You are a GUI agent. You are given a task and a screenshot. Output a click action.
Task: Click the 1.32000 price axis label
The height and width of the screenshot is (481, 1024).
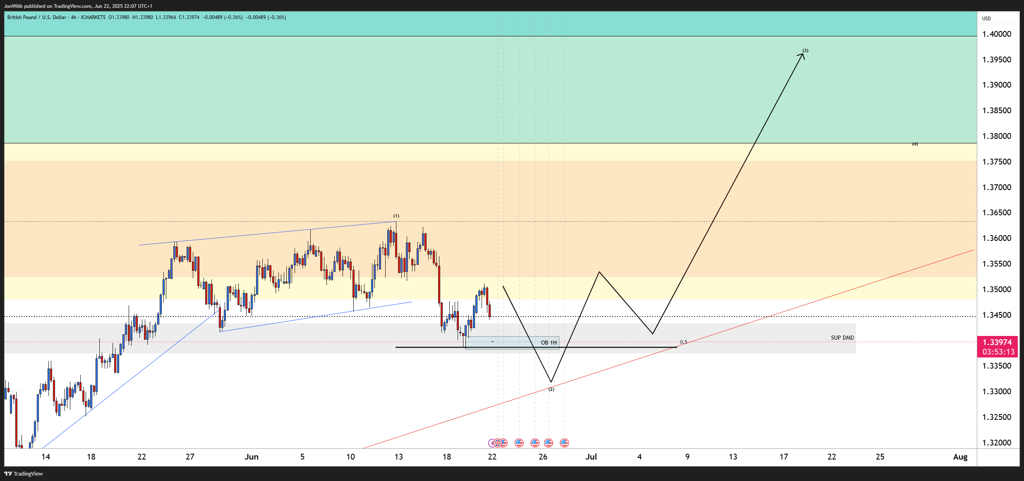[997, 443]
